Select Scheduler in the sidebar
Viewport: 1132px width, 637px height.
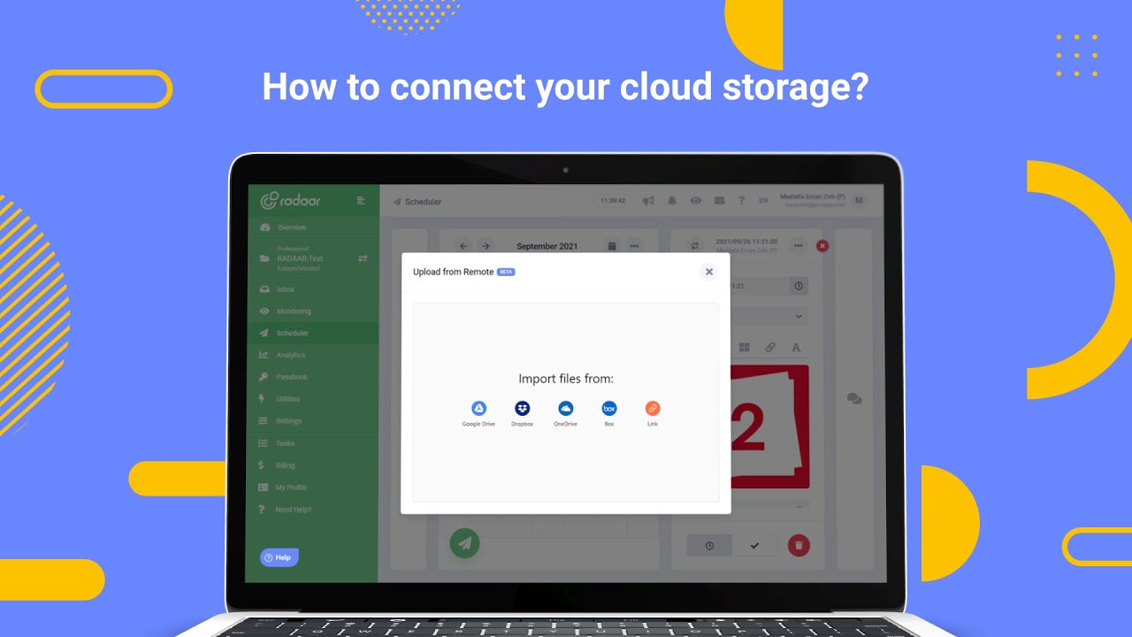(292, 334)
